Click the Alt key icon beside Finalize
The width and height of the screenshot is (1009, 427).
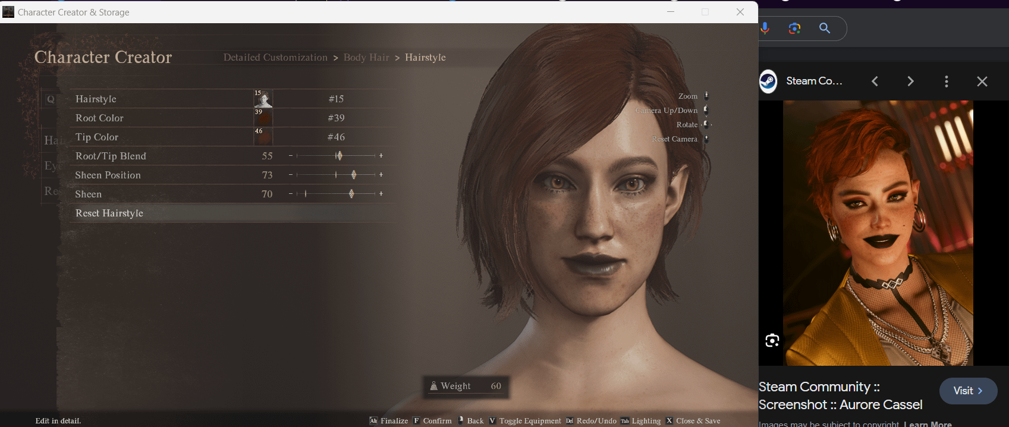[373, 420]
